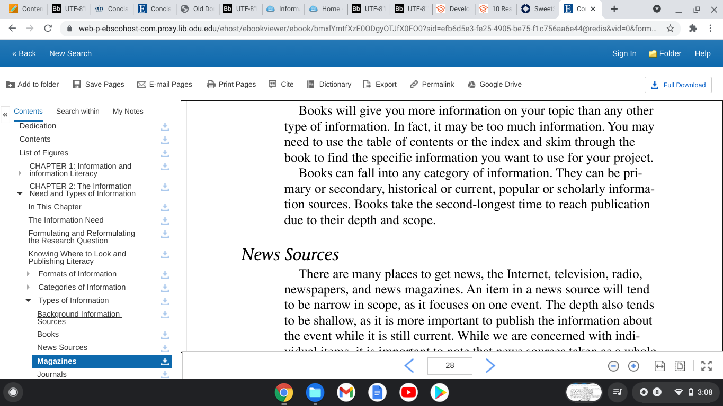Switch to the Home browser tab

(325, 9)
